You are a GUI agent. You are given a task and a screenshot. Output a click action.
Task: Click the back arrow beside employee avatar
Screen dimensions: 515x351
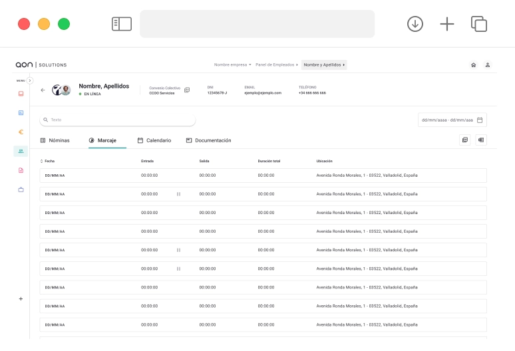[43, 90]
